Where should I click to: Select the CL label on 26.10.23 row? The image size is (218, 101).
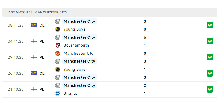42,73
